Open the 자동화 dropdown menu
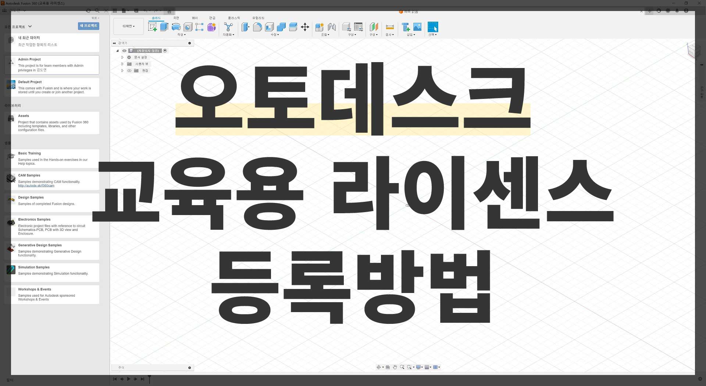Screen dimensions: 706x386 [x=228, y=35]
